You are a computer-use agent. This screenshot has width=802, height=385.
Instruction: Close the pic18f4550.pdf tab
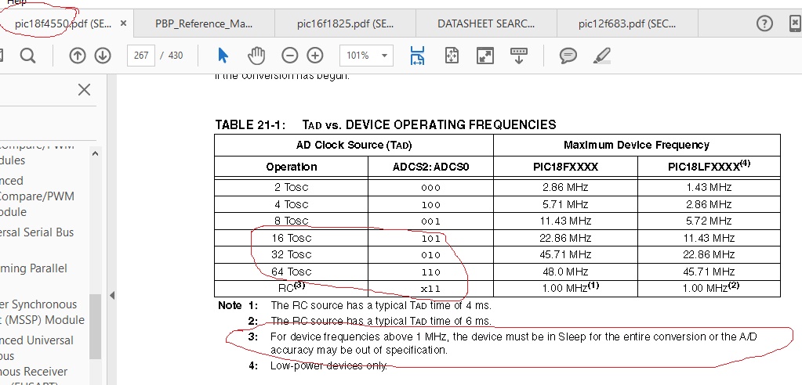[123, 23]
